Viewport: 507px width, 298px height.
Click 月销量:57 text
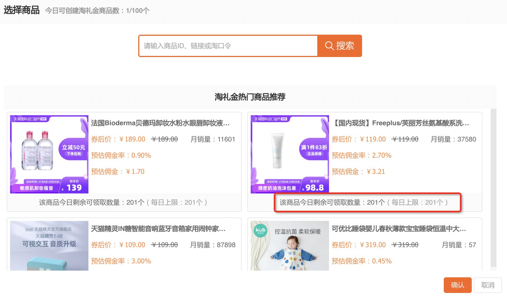[459, 245]
